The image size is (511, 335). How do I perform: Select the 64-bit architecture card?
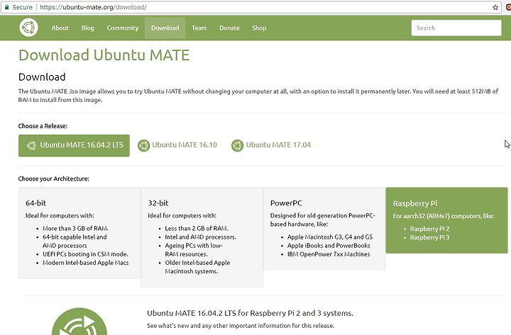pos(79,233)
